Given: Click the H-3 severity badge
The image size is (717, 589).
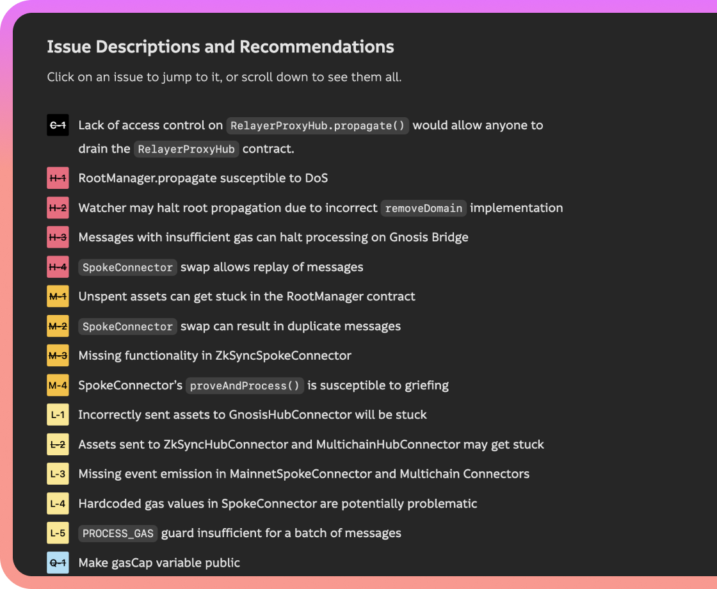Looking at the screenshot, I should click(x=58, y=237).
